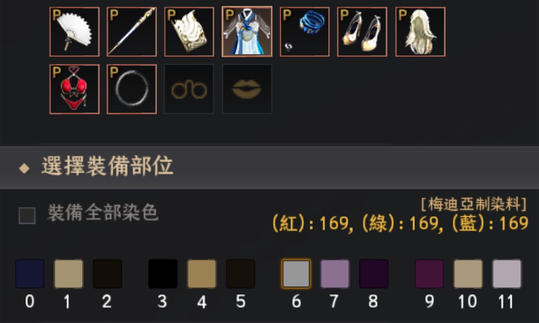Image resolution: width=539 pixels, height=323 pixels.
Task: Select the silver ring accessory slot
Action: [x=132, y=89]
